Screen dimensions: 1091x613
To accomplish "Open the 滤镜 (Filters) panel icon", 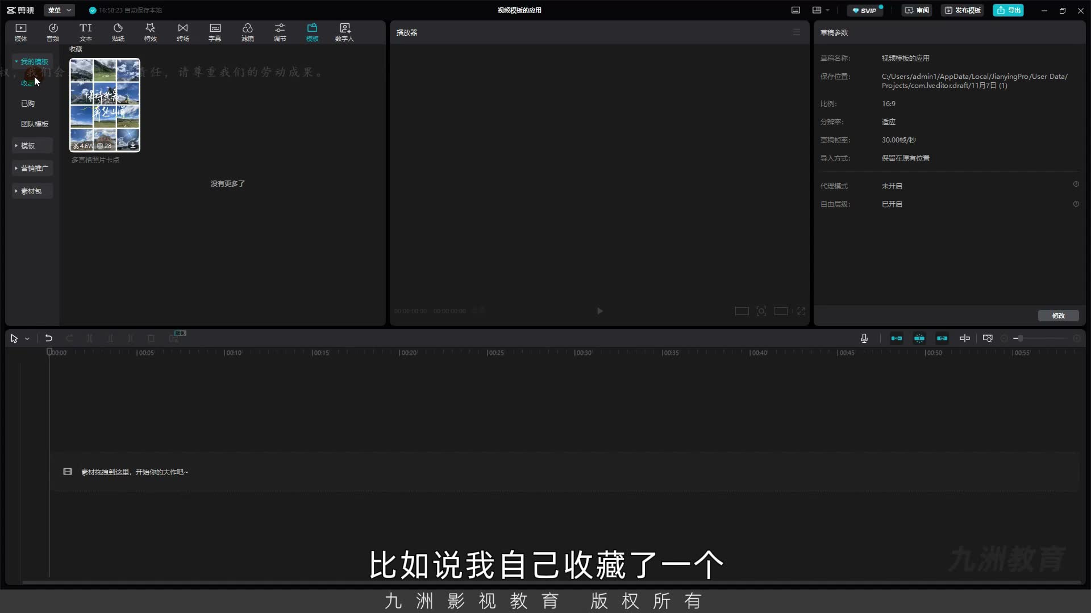I will [x=248, y=32].
